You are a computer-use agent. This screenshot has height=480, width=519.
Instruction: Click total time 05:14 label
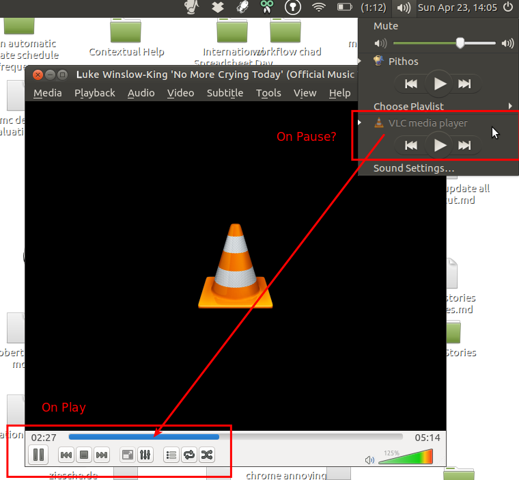tap(427, 438)
